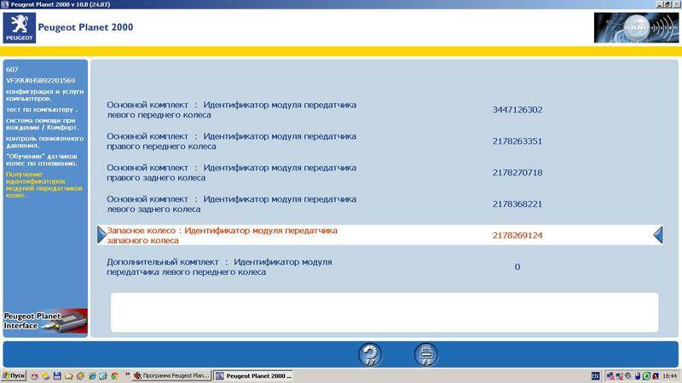The height and width of the screenshot is (383, 682).
Task: Click the left blue arrow on spare wheel row
Action: pos(102,235)
